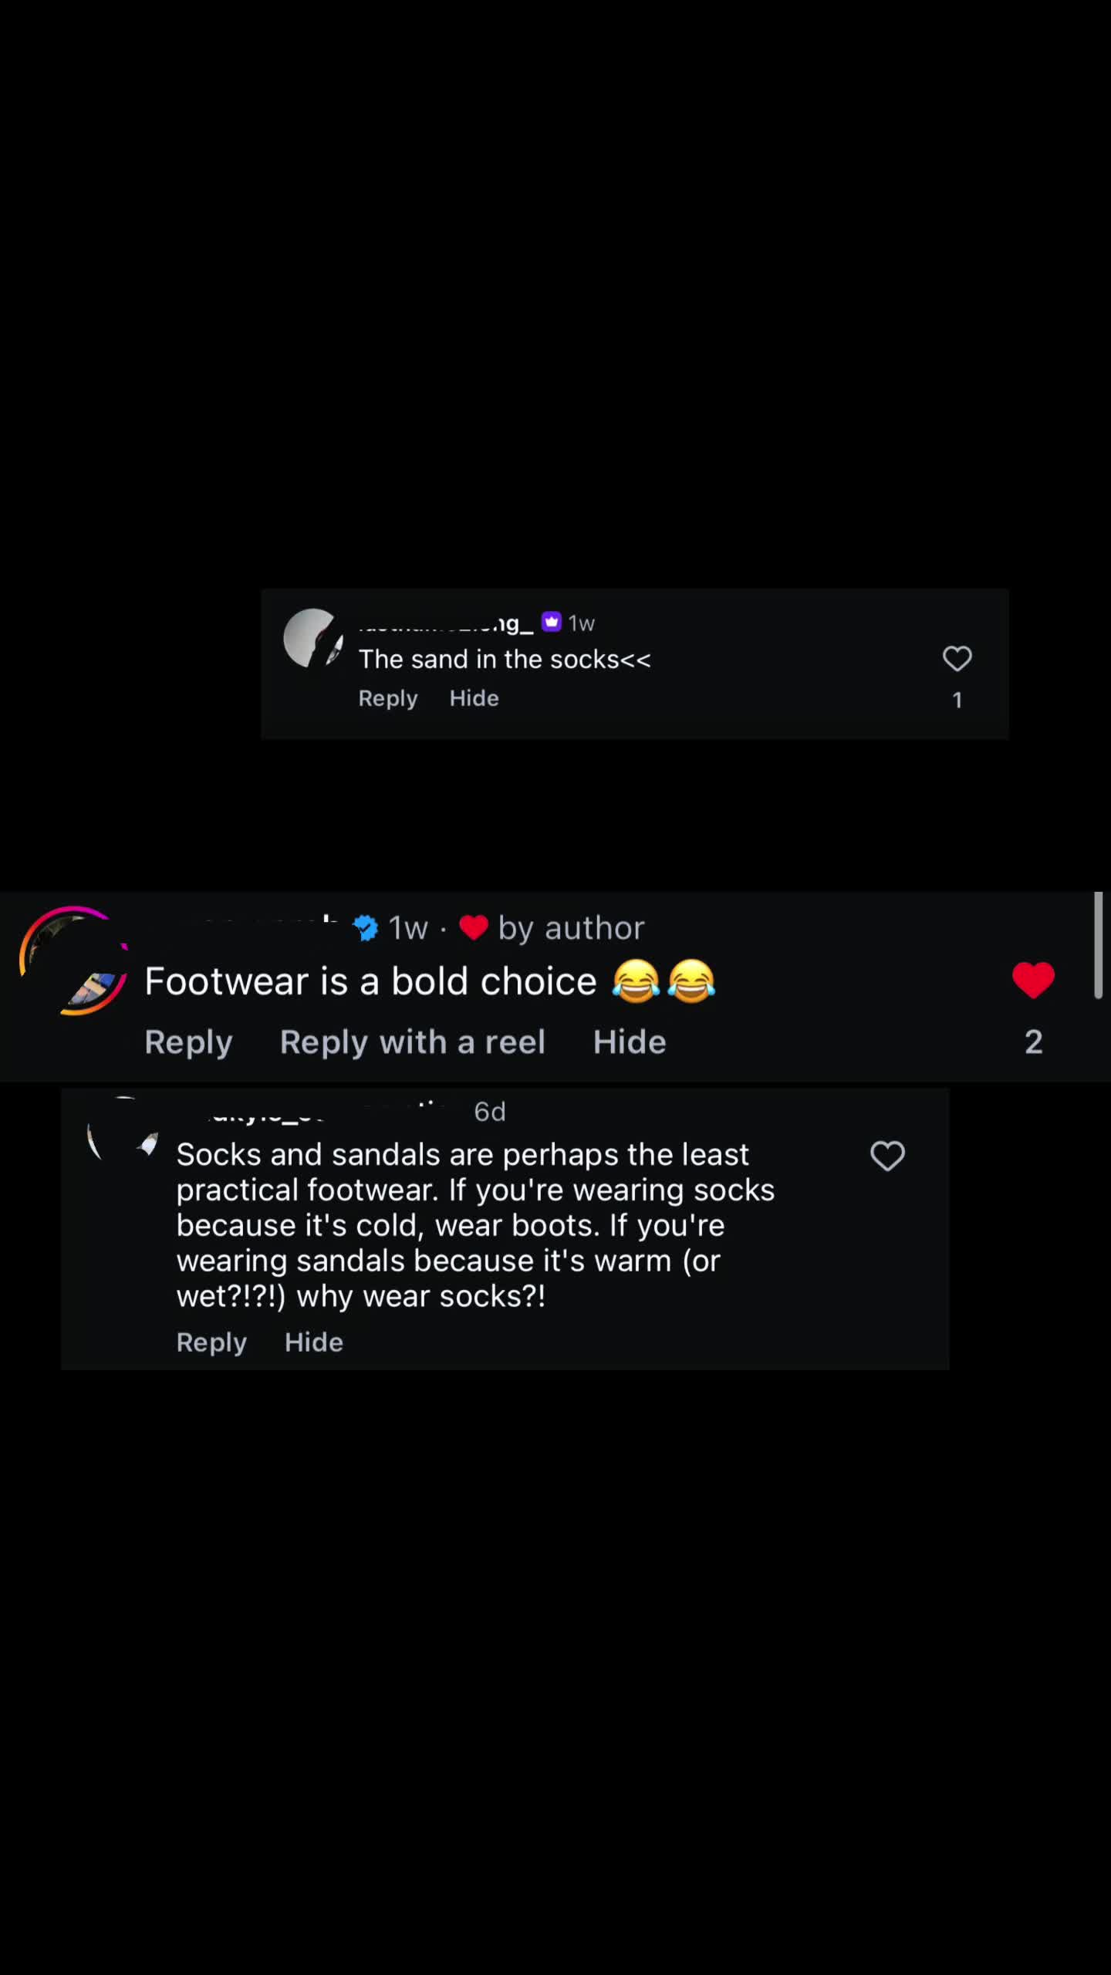
Task: Hide the "Socks and sandals" comment
Action: point(313,1342)
